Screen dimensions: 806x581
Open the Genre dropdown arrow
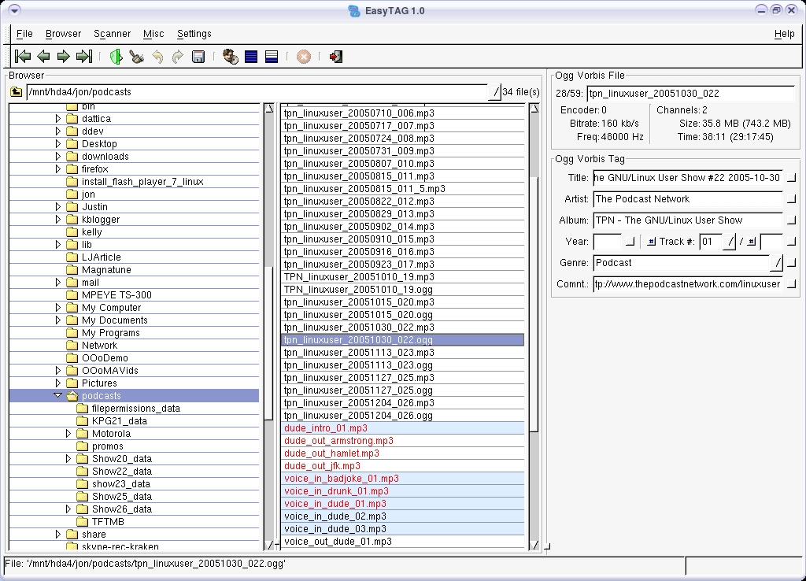778,263
